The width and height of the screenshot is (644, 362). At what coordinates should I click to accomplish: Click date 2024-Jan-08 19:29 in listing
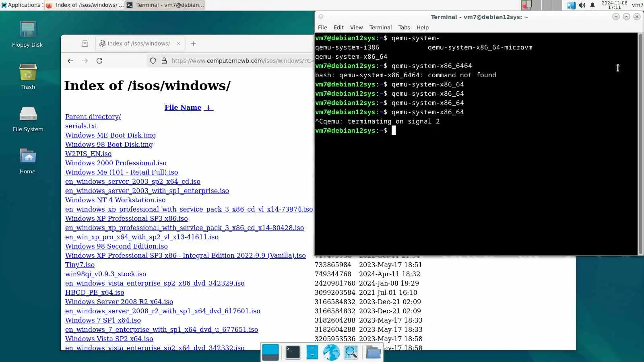click(389, 283)
